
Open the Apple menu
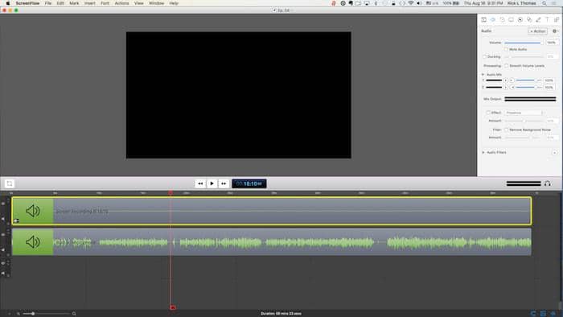7,3
